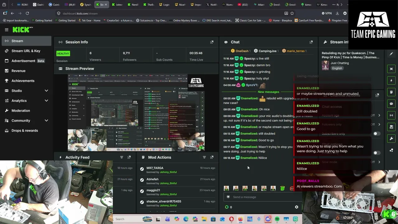Switch to the Coinb browser tab
Screen dimensions: 398x224
[x=54, y=5]
